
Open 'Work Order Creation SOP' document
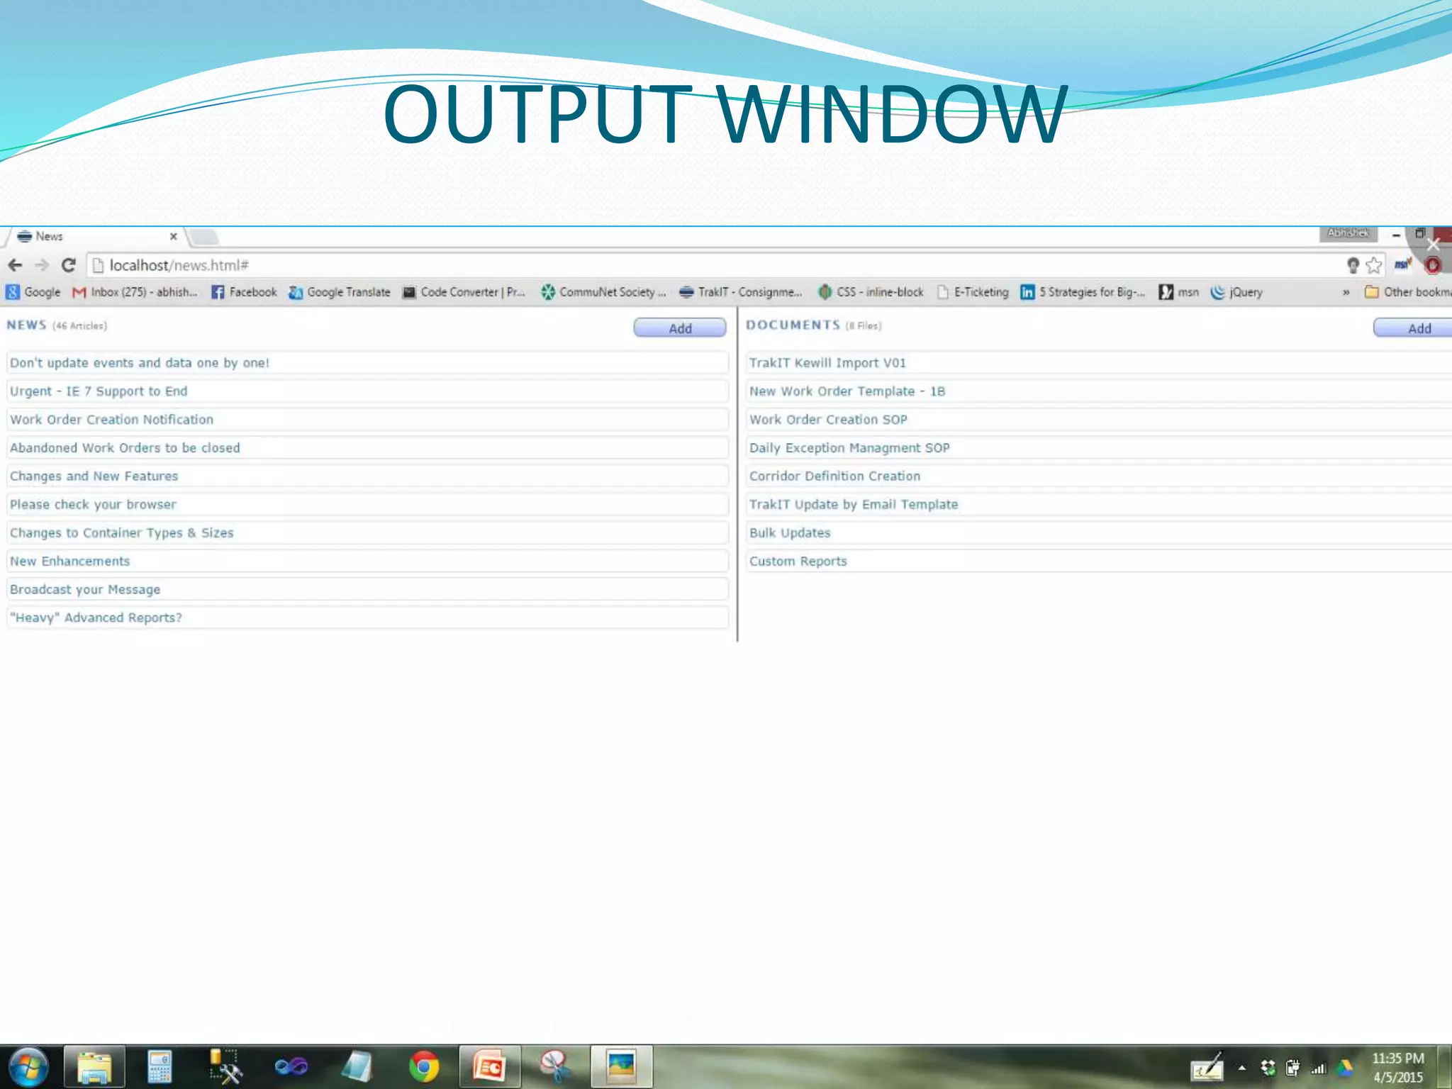(828, 420)
